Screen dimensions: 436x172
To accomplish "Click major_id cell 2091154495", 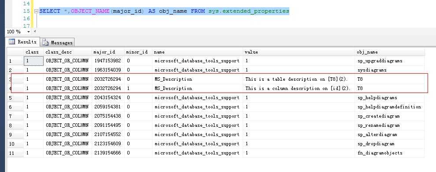I will tap(108, 125).
